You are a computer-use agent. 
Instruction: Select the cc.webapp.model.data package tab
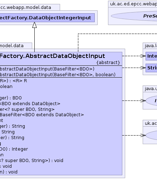30,7
